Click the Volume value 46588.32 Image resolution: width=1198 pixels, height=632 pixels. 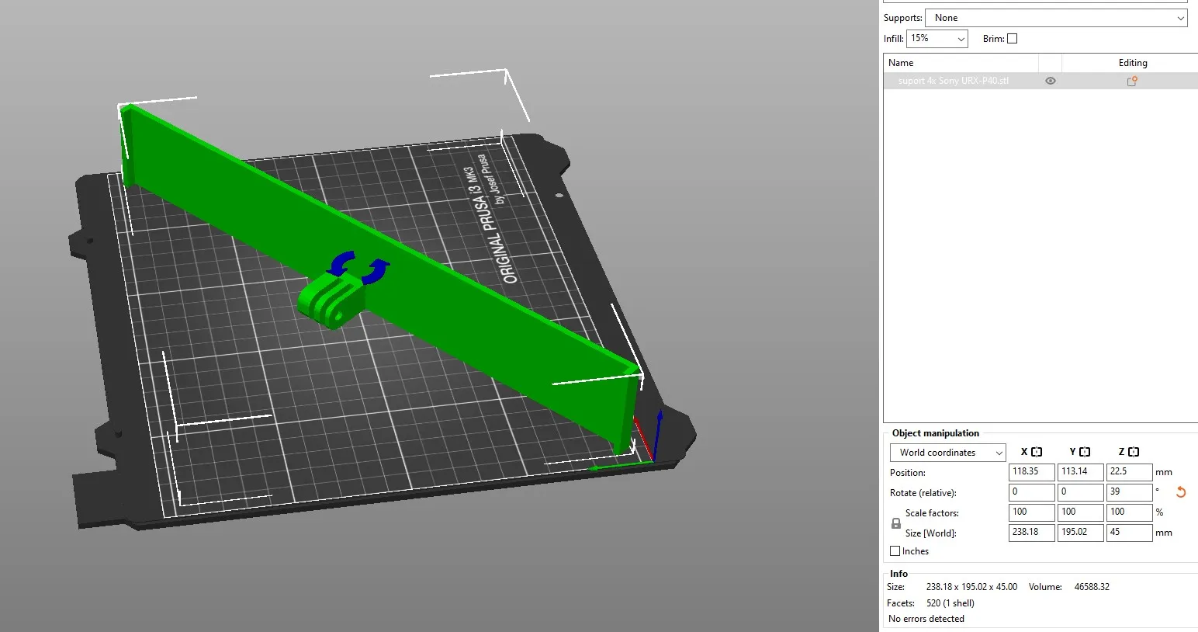pos(1092,587)
